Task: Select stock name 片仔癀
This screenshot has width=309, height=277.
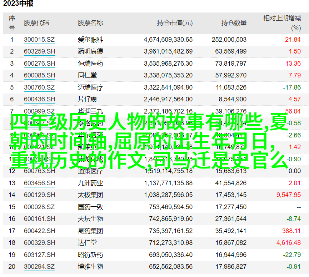Action: [x=87, y=99]
